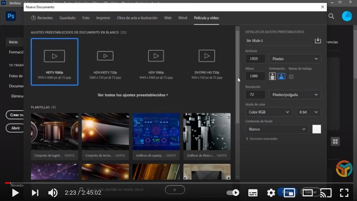
Task: Click the Abrir button in sidebar
Action: (15, 128)
